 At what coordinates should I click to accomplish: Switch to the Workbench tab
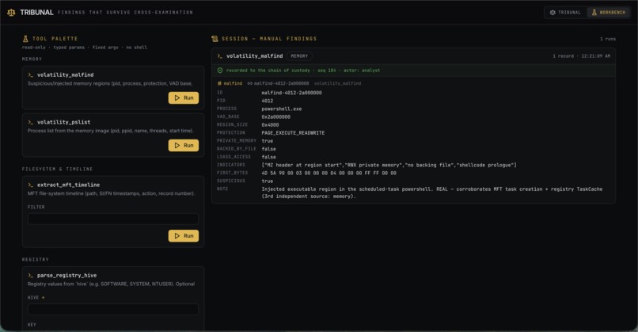pos(609,13)
